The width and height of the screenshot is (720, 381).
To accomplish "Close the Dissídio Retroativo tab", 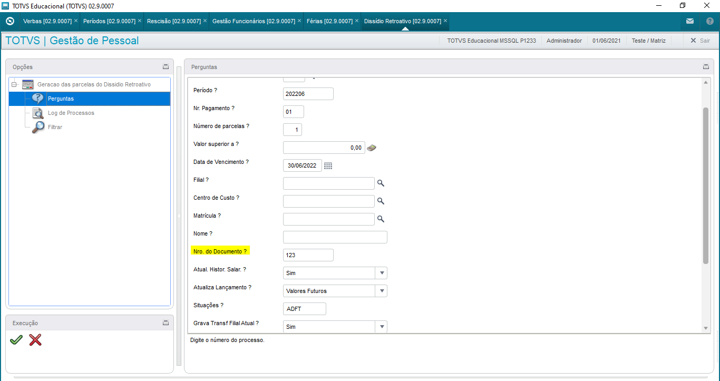I will pos(445,21).
